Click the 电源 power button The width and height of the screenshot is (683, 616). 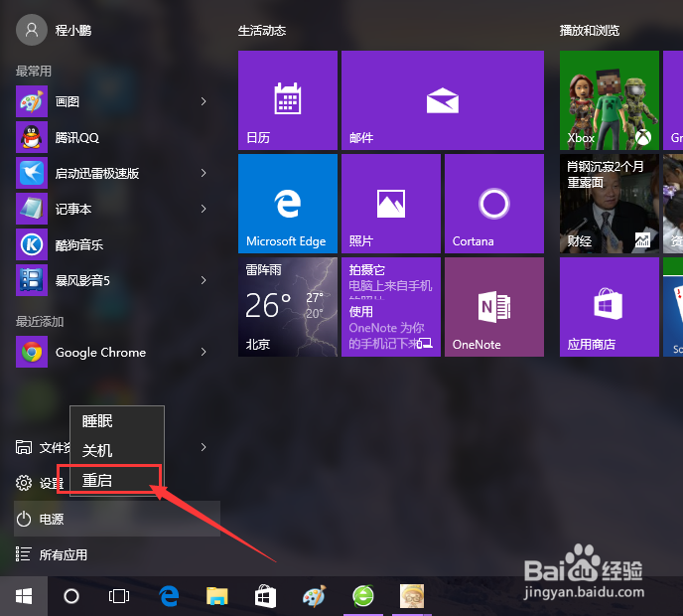tap(117, 519)
